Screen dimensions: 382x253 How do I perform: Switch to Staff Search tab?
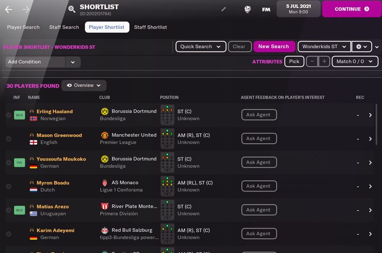click(x=64, y=27)
